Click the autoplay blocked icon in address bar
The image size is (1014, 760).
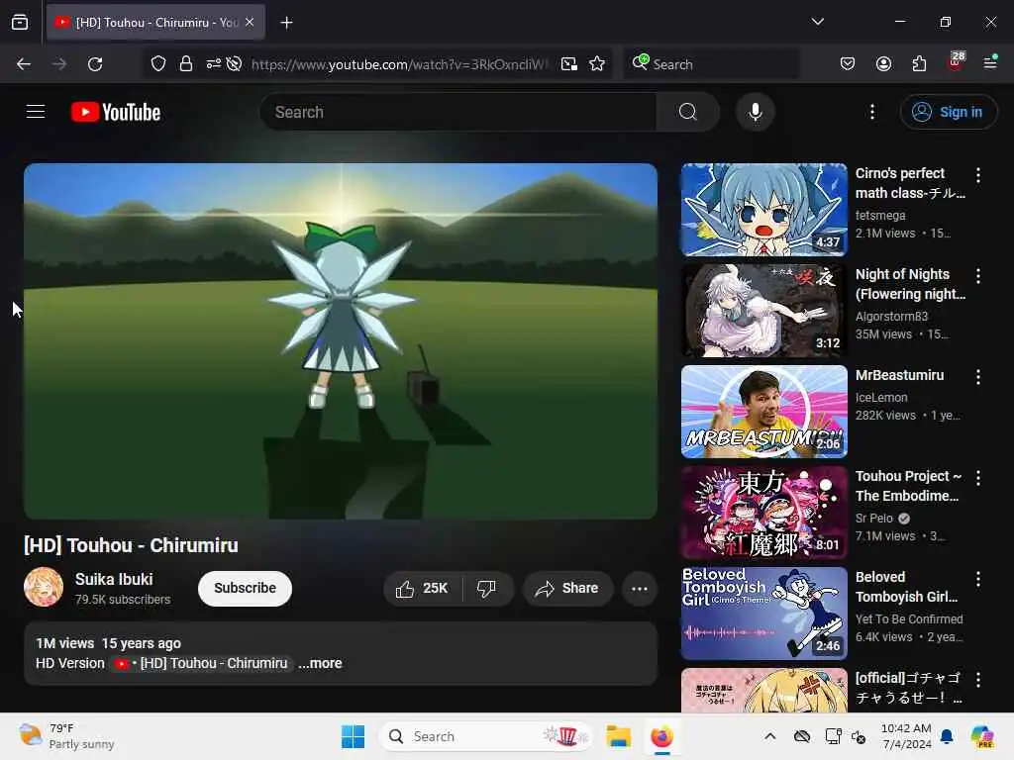pyautogui.click(x=234, y=64)
